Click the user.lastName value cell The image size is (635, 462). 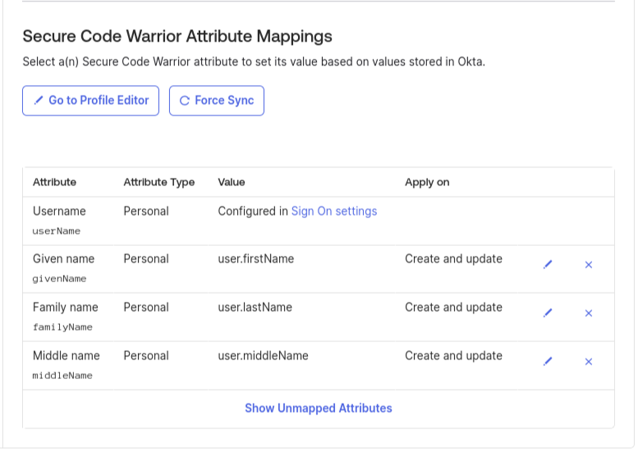coord(255,307)
